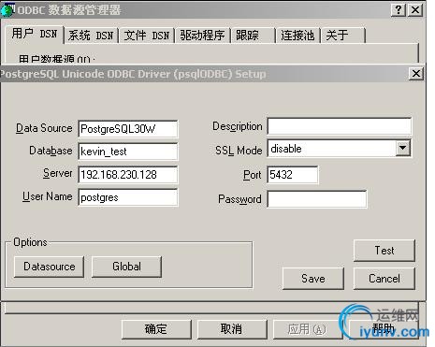Open the 文件 DSN tab

[146, 36]
